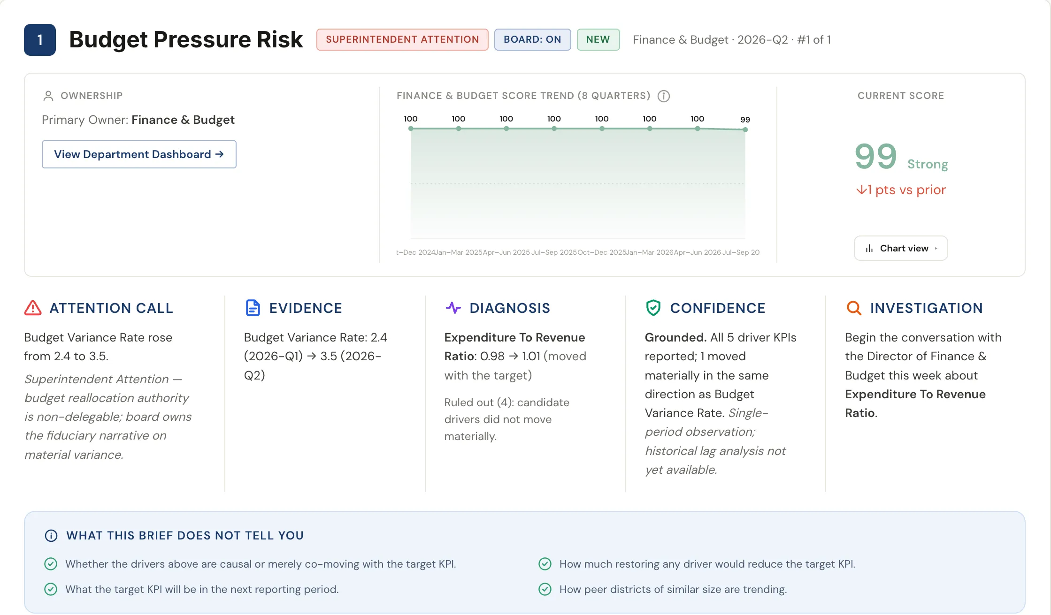This screenshot has width=1051, height=615.
Task: Click check icon for peer districts item
Action: click(x=545, y=589)
